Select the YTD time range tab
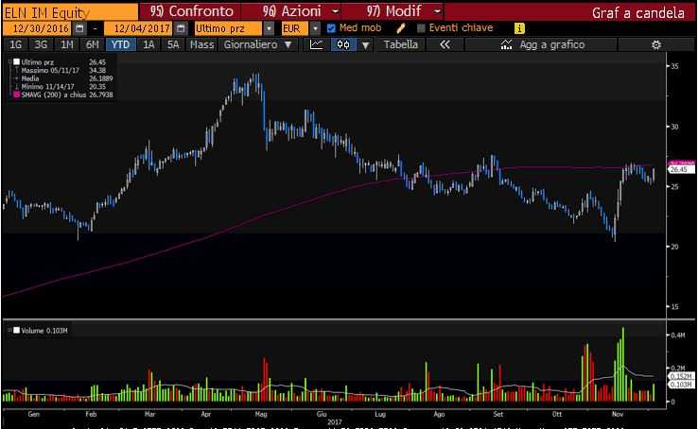This screenshot has width=698, height=429. 120,44
